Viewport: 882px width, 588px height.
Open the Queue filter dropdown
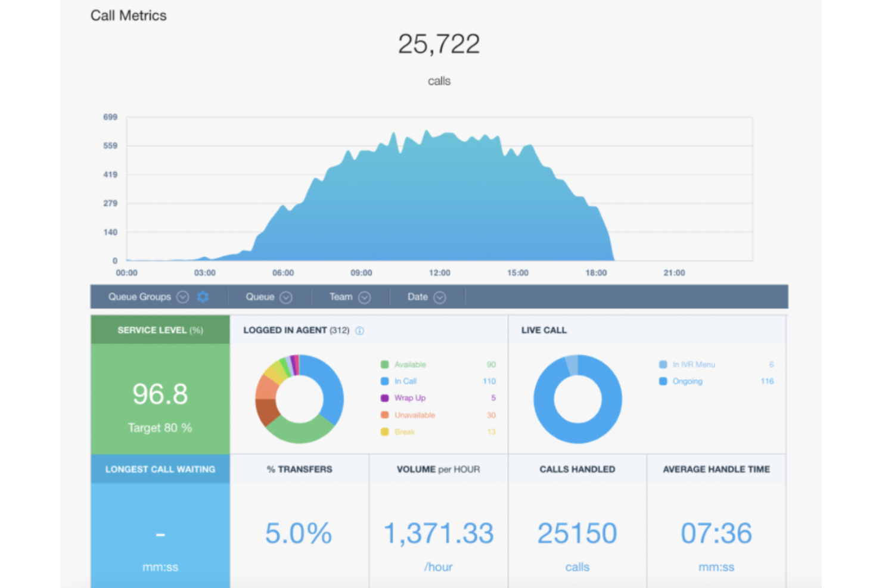[x=286, y=297]
